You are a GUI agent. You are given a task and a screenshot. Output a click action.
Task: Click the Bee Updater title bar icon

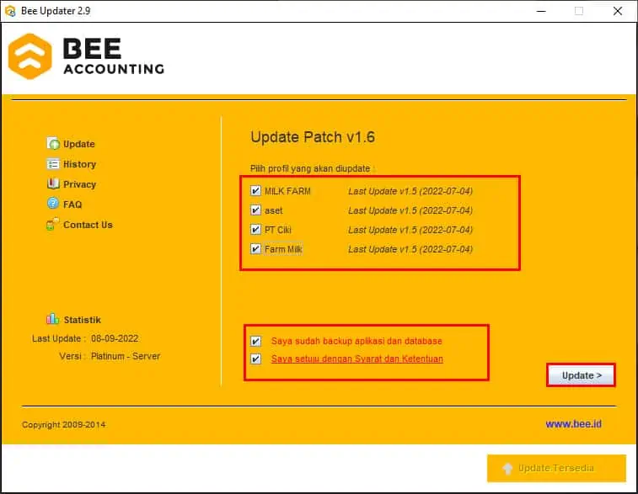pos(10,11)
